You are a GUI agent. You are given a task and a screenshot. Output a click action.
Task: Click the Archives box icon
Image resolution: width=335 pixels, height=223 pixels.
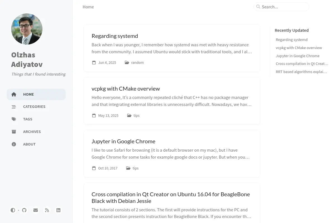pyautogui.click(x=14, y=132)
